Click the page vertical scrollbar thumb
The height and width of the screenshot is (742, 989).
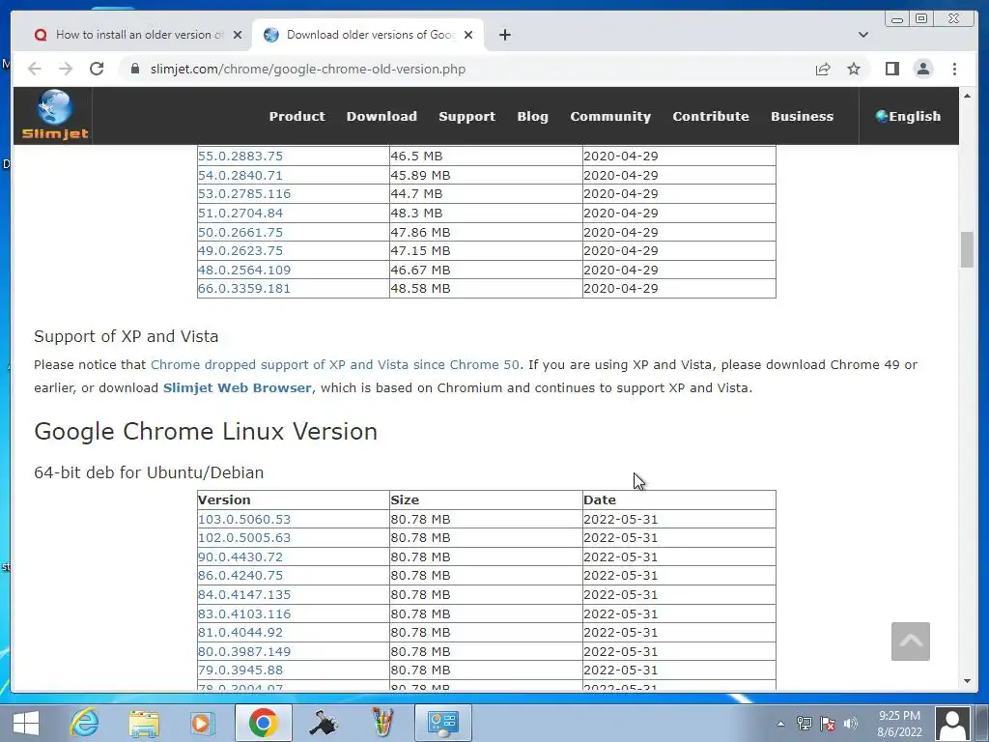click(967, 250)
